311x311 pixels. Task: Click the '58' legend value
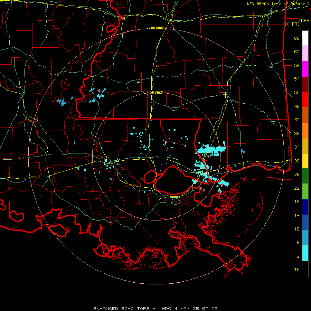297,65
